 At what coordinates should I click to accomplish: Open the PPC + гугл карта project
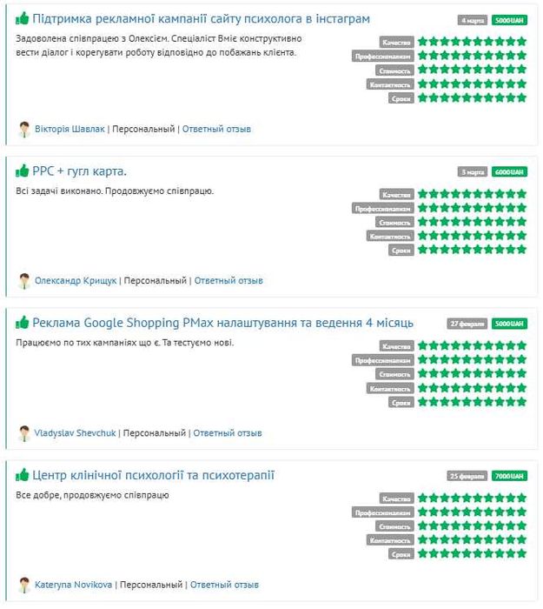click(80, 171)
